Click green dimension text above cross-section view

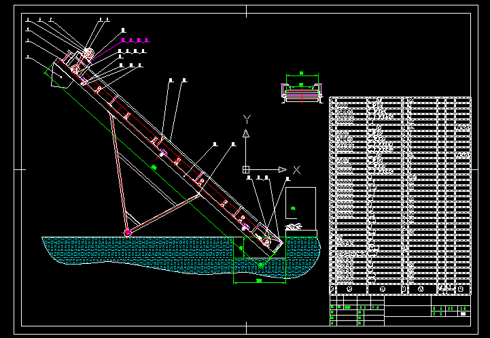pyautogui.click(x=301, y=73)
